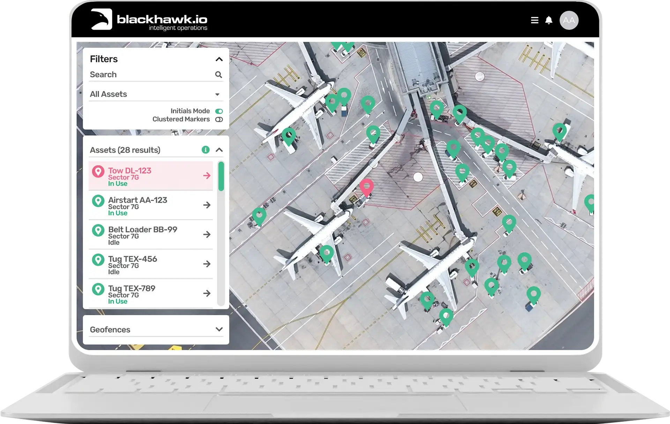Open notifications bell
670x424 pixels.
coord(549,20)
